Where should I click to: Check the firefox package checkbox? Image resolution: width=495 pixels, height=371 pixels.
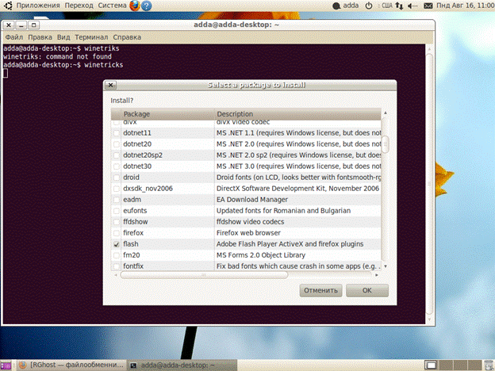click(117, 233)
